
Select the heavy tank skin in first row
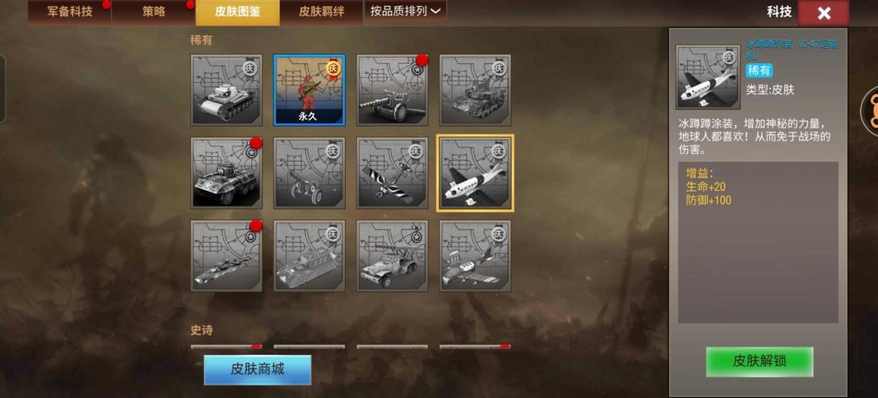tap(475, 89)
